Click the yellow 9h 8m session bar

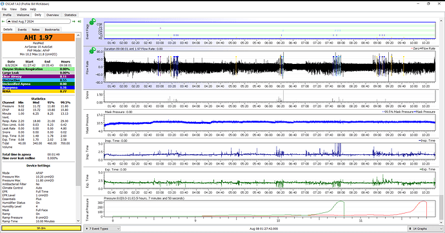41,228
